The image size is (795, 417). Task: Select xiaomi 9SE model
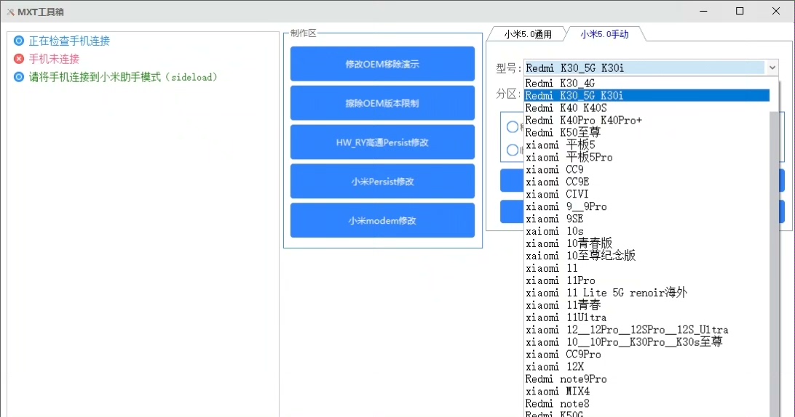(647, 219)
